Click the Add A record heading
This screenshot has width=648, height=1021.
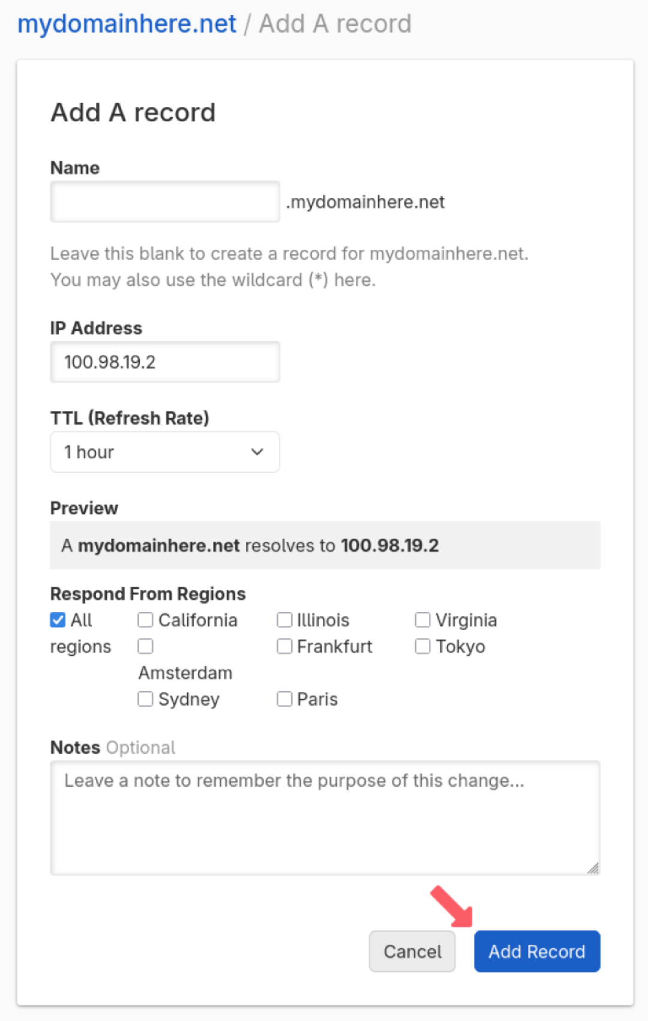[133, 112]
